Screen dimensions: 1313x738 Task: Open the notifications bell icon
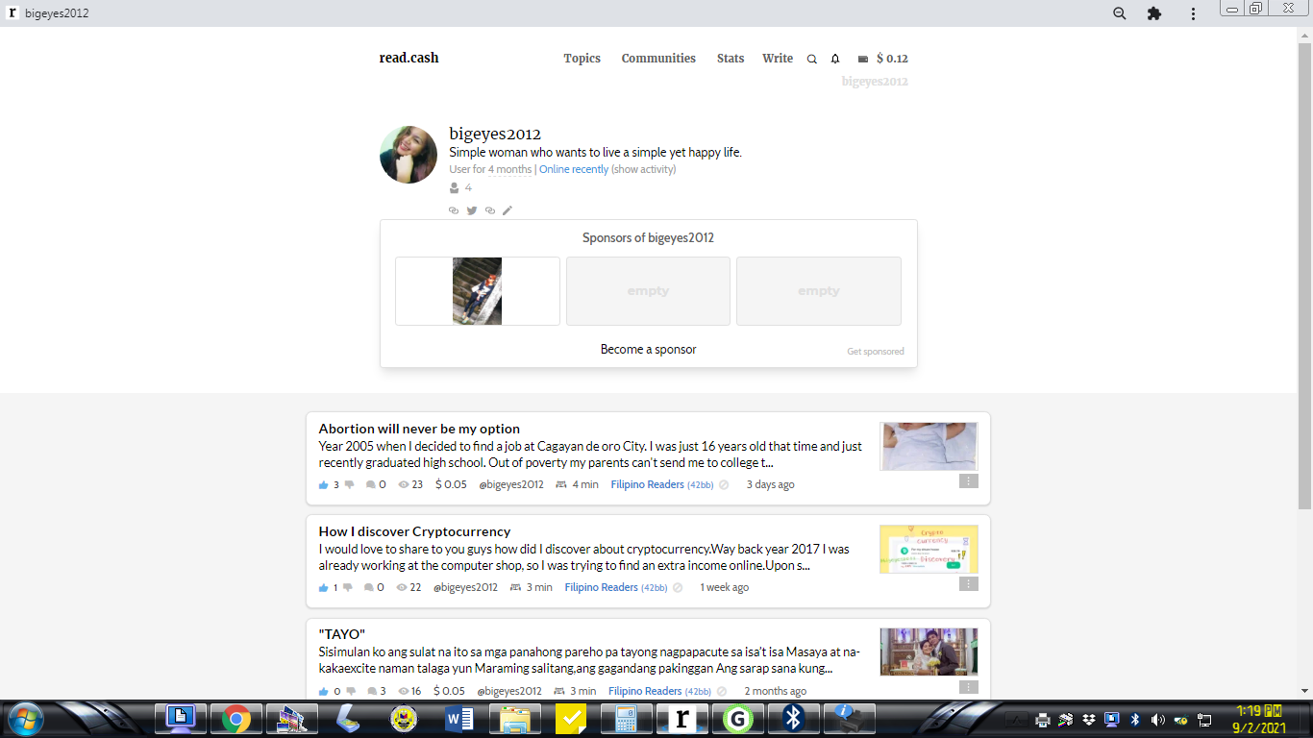coord(835,60)
